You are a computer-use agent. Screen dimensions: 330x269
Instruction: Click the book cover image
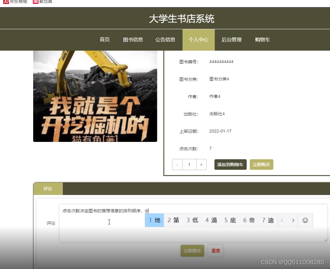tap(95, 96)
